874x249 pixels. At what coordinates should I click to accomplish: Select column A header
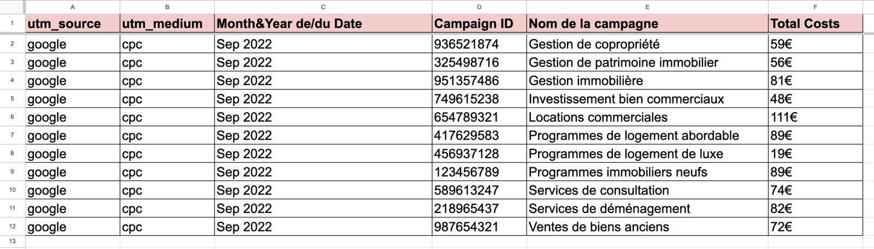point(73,7)
